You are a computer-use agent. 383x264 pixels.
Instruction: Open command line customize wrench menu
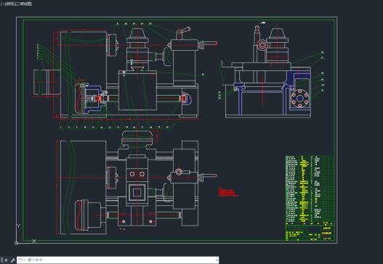(x=12, y=260)
